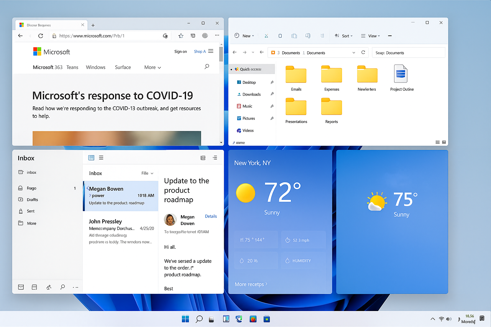
Task: Toggle mail reading pane layout icon
Action: tap(91, 157)
